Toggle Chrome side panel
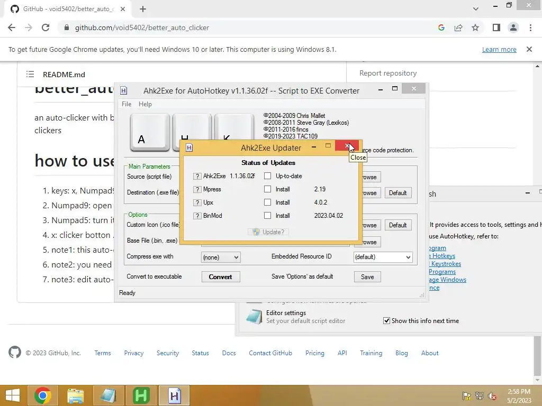Screen dimensions: 542x406 [x=496, y=27]
